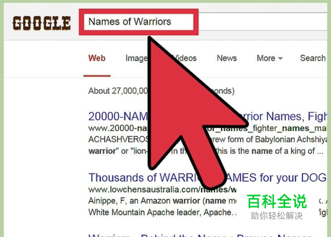Click the Ainippe Amazon warrior snippet
Viewport: 331px width, 237px height.
pyautogui.click(x=162, y=206)
